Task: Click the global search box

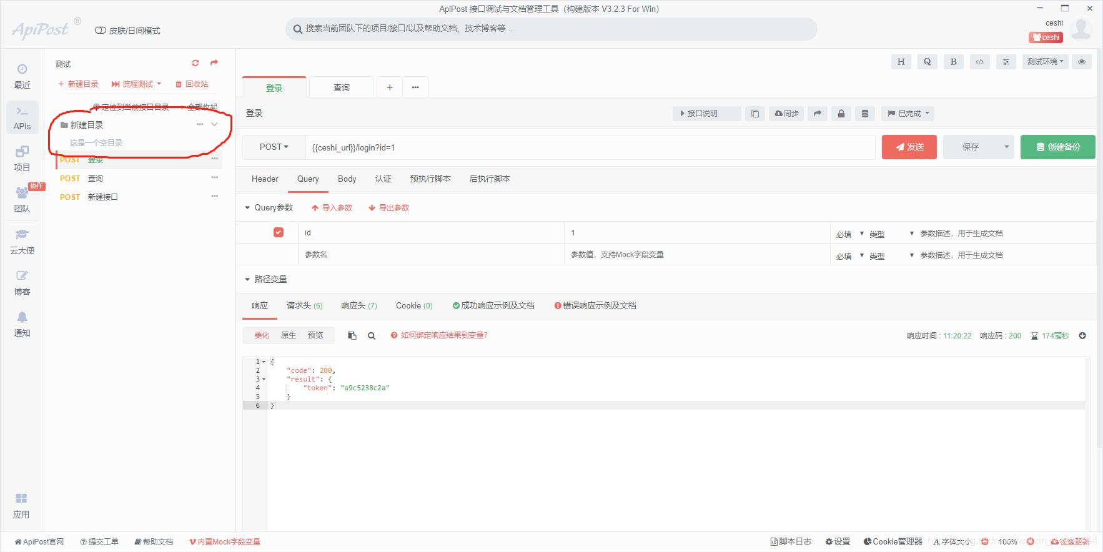Action: tap(551, 29)
